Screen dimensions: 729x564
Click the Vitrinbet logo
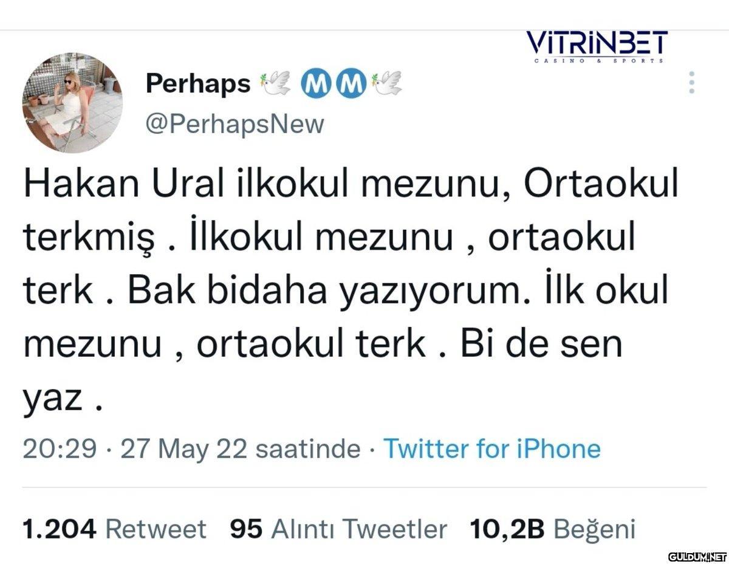(x=596, y=44)
